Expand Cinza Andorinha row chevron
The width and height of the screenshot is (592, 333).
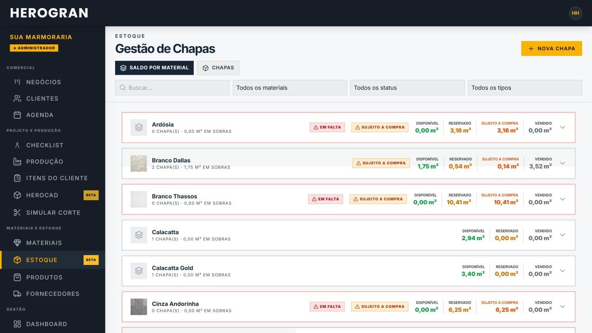tap(562, 307)
